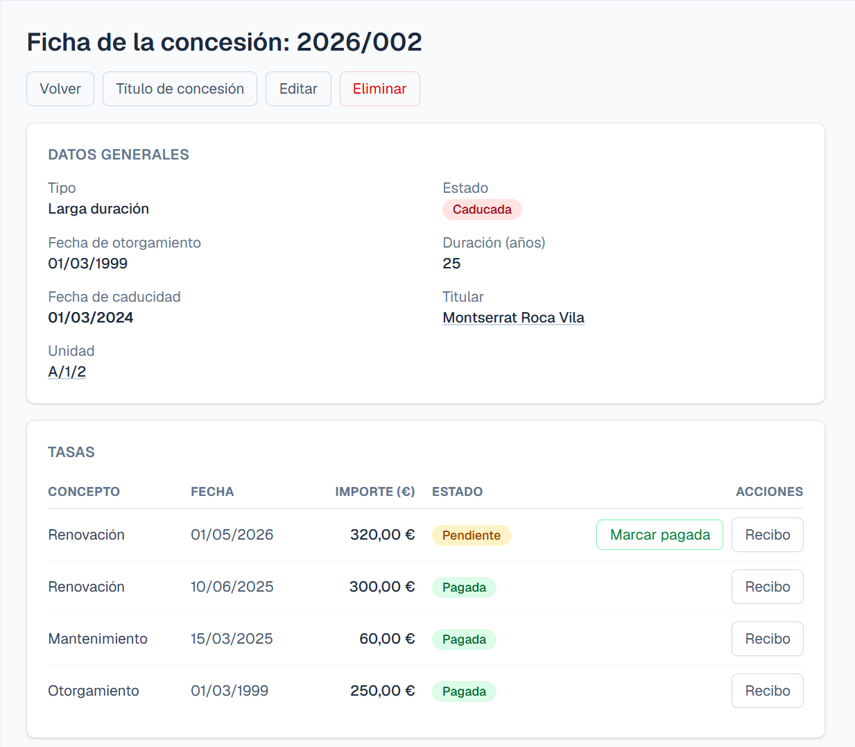Click the IMPORTE (€) column header

pos(374,492)
